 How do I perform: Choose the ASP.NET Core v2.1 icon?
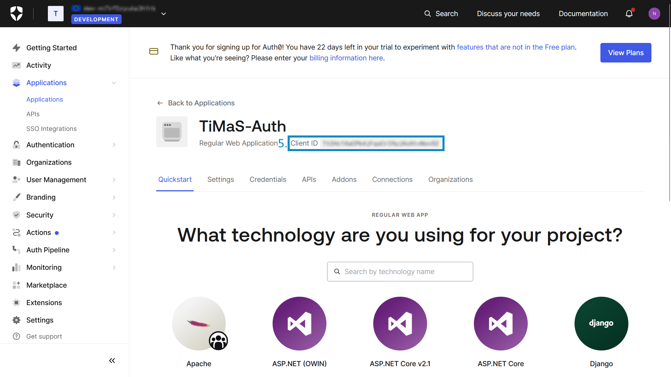[x=400, y=324]
